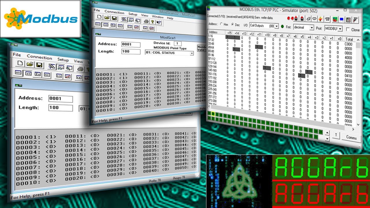
Task: Click down arrow next to green station squares
Action: pos(327,139)
